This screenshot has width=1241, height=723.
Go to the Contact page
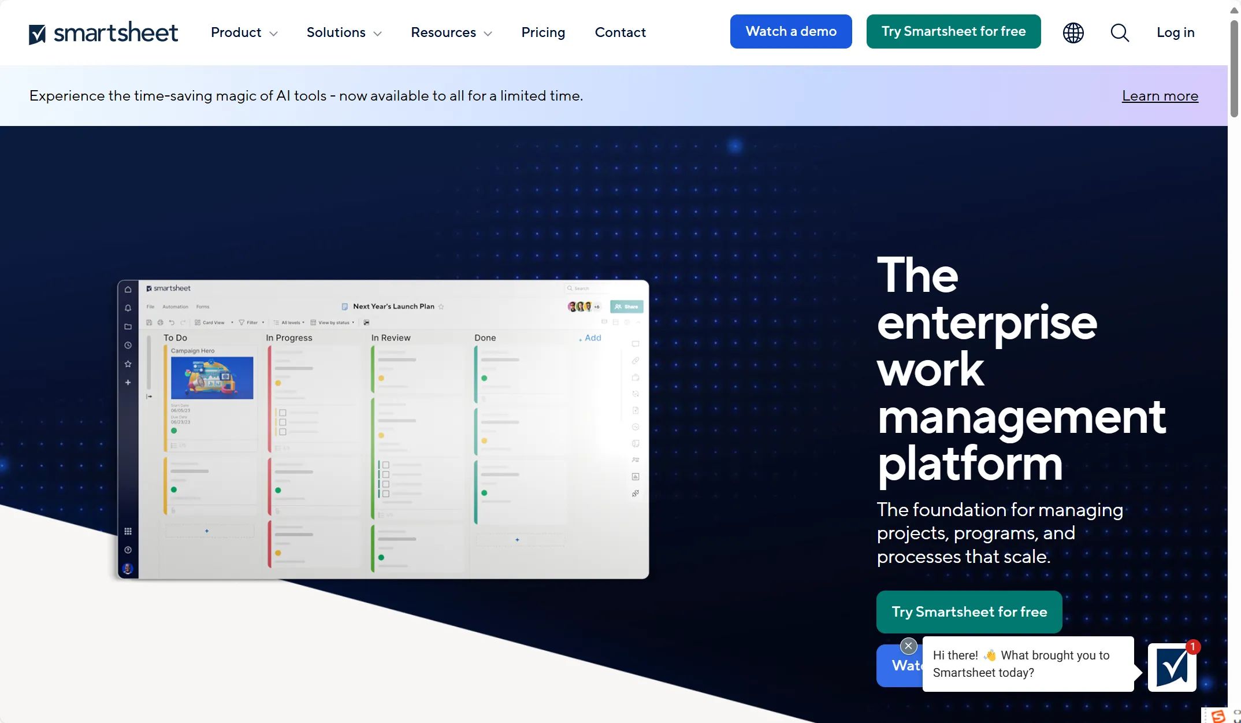coord(620,32)
